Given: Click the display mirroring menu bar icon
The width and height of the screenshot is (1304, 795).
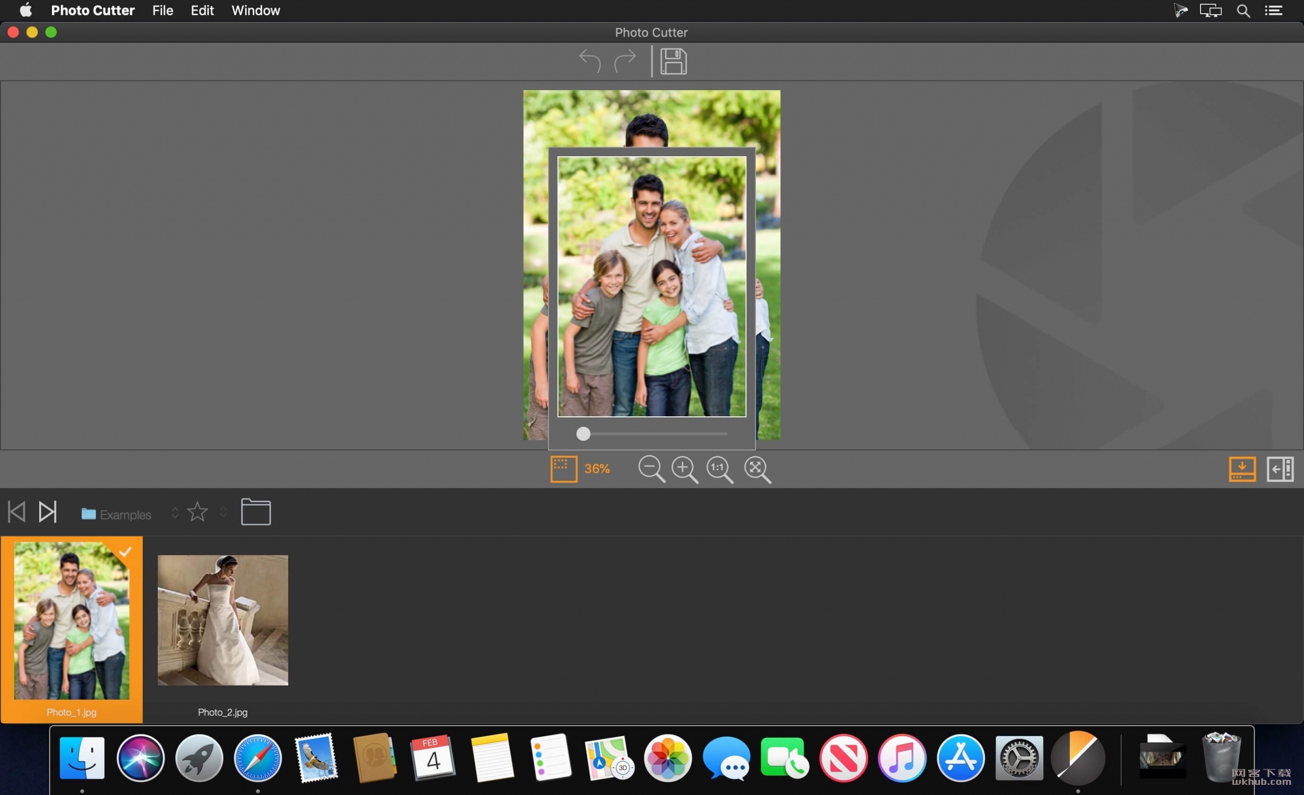Looking at the screenshot, I should (x=1211, y=11).
